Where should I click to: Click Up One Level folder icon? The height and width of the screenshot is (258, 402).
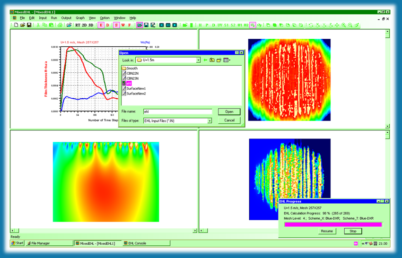(x=212, y=60)
